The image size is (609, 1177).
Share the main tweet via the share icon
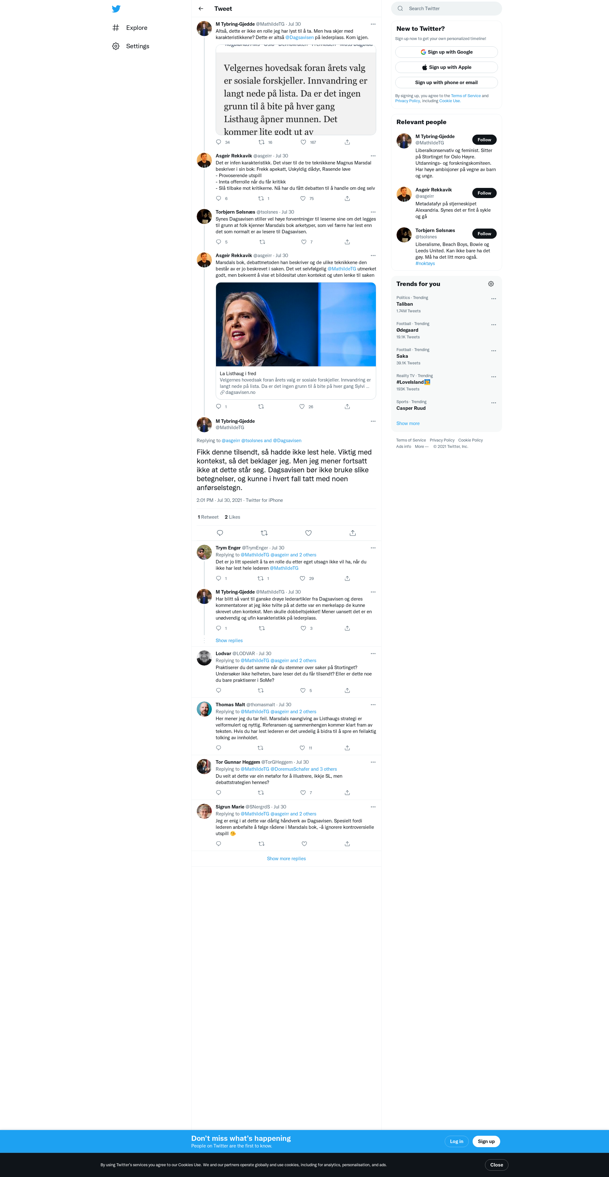352,533
